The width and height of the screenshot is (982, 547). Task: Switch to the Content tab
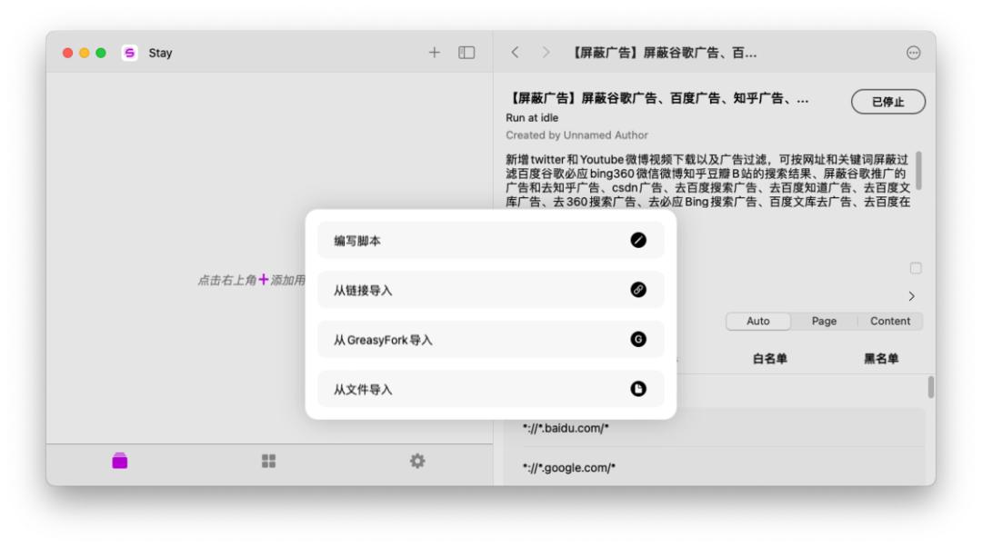coord(890,321)
